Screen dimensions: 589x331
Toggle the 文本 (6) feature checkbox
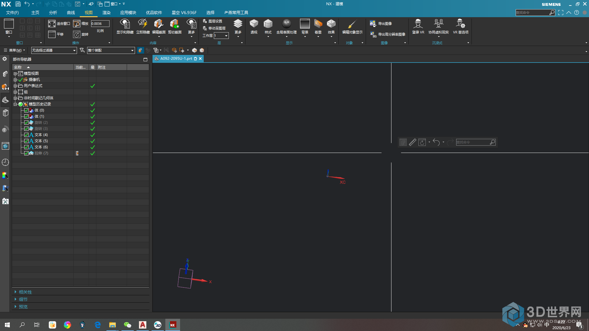[26, 147]
